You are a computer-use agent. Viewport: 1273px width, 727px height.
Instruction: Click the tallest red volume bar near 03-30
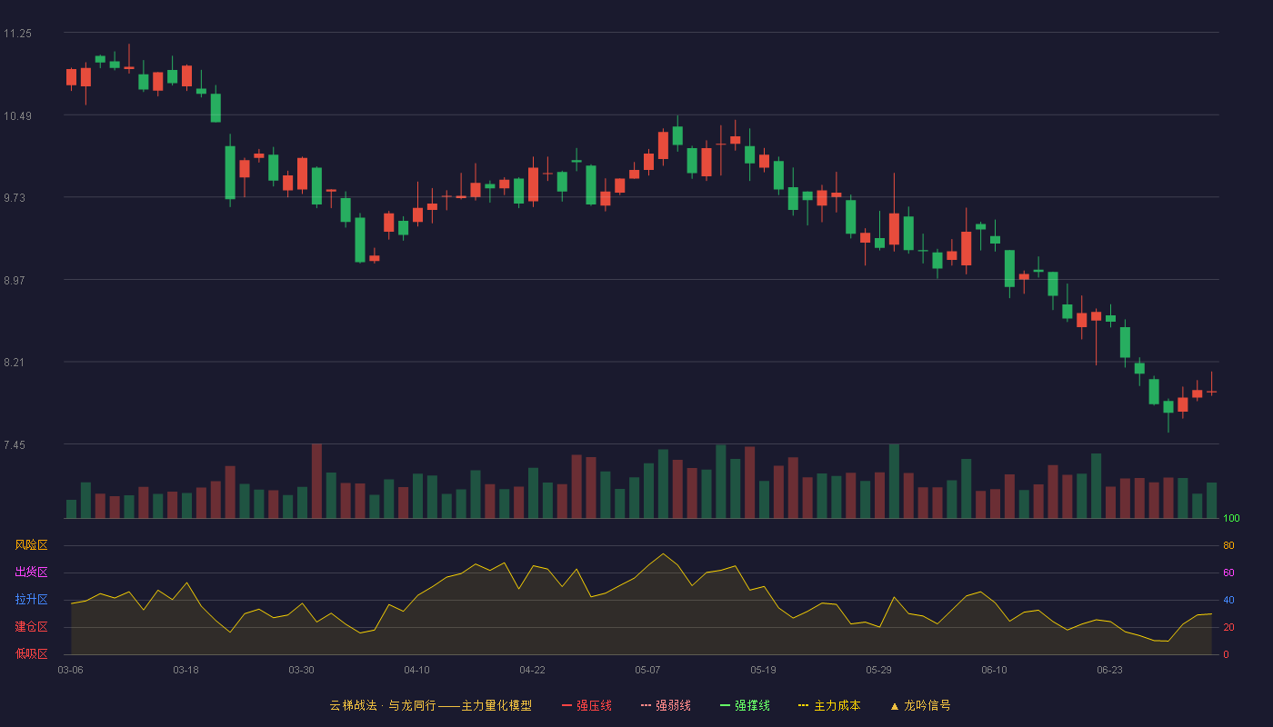pos(316,481)
